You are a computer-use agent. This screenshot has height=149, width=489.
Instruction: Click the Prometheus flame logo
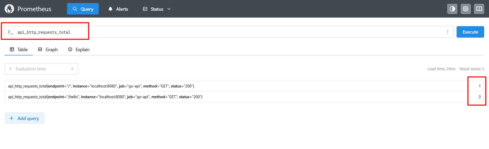(x=9, y=9)
